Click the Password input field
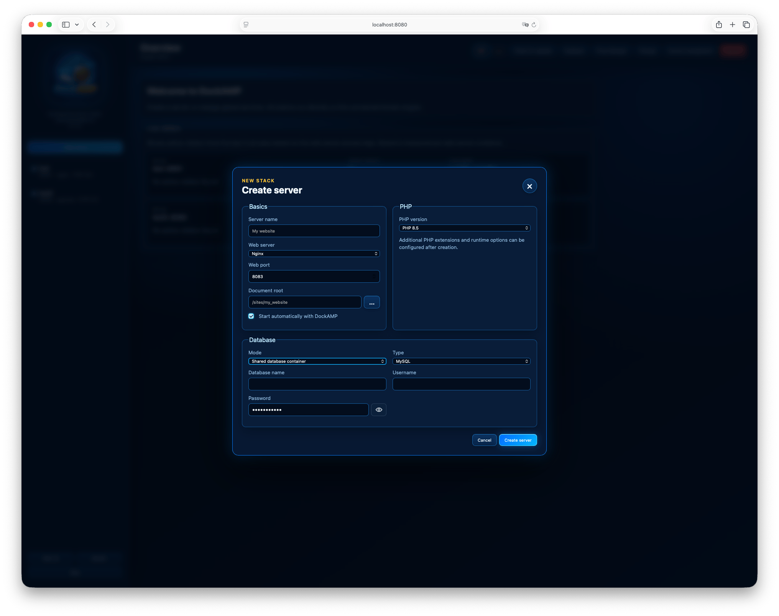Screen dimensions: 779x616 click(x=308, y=410)
